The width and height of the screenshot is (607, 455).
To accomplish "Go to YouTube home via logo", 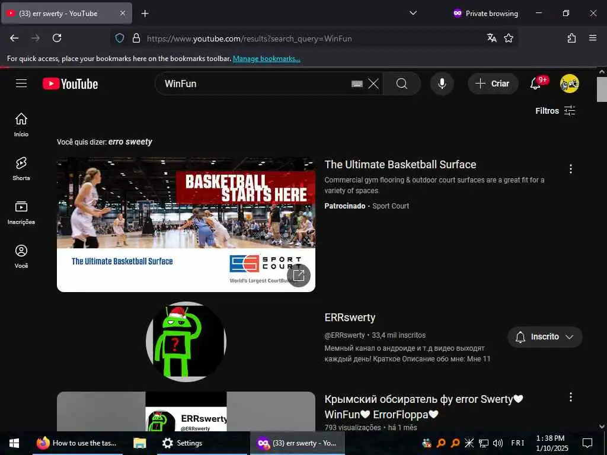I will coord(71,84).
